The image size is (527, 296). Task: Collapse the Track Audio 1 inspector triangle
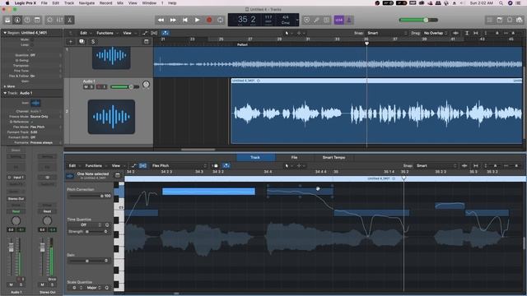click(5, 93)
